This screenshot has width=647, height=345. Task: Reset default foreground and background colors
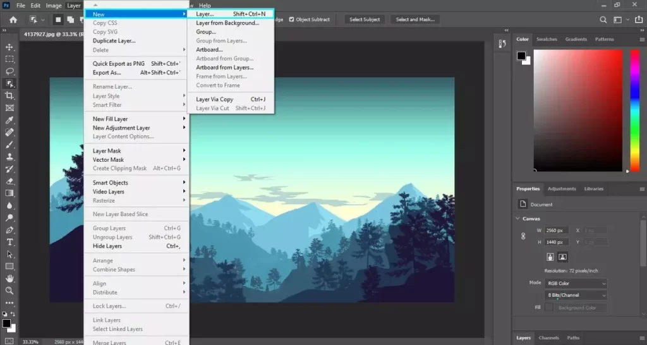pos(4,314)
